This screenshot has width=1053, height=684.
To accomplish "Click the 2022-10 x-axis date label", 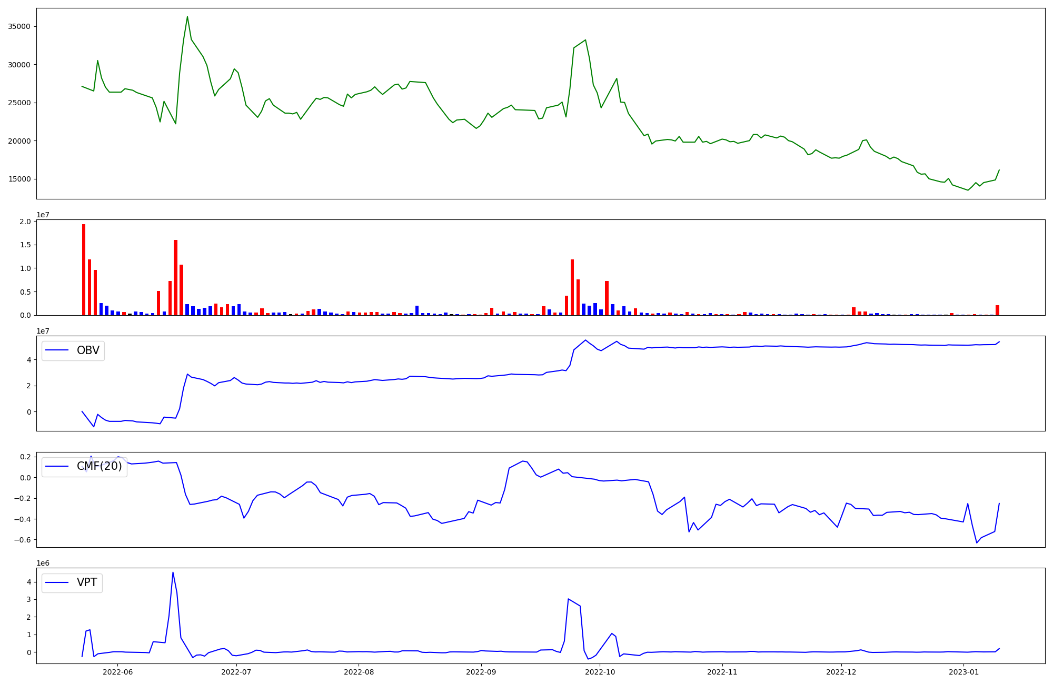I will (600, 672).
